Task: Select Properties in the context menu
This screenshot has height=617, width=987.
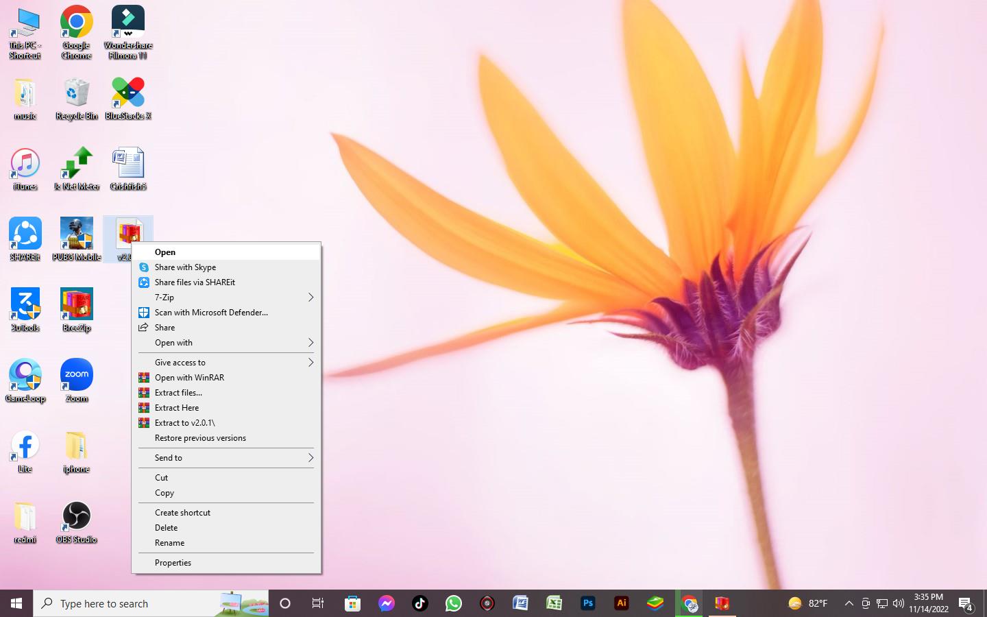Action: (x=173, y=563)
